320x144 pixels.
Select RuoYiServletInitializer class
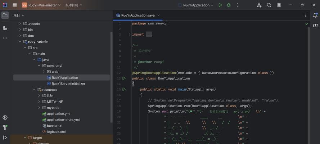pos(66,84)
